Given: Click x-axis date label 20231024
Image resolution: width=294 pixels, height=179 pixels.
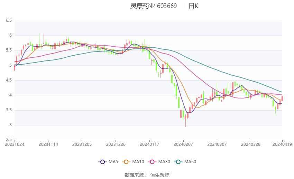Looking at the screenshot, I should [15, 144].
